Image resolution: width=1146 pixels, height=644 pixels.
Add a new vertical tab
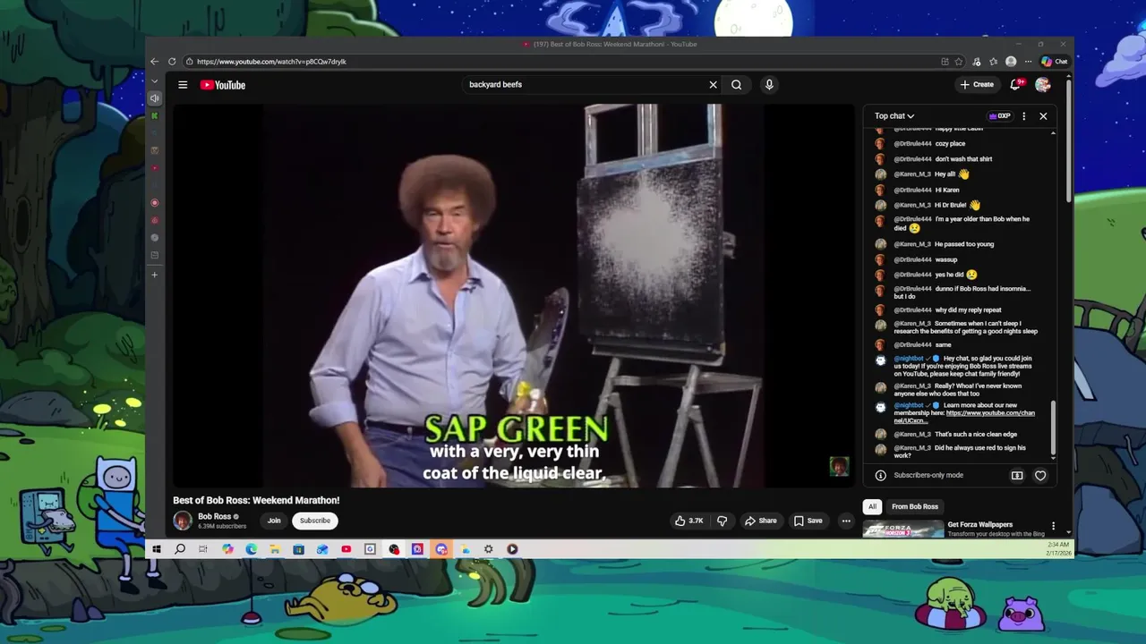pos(155,275)
